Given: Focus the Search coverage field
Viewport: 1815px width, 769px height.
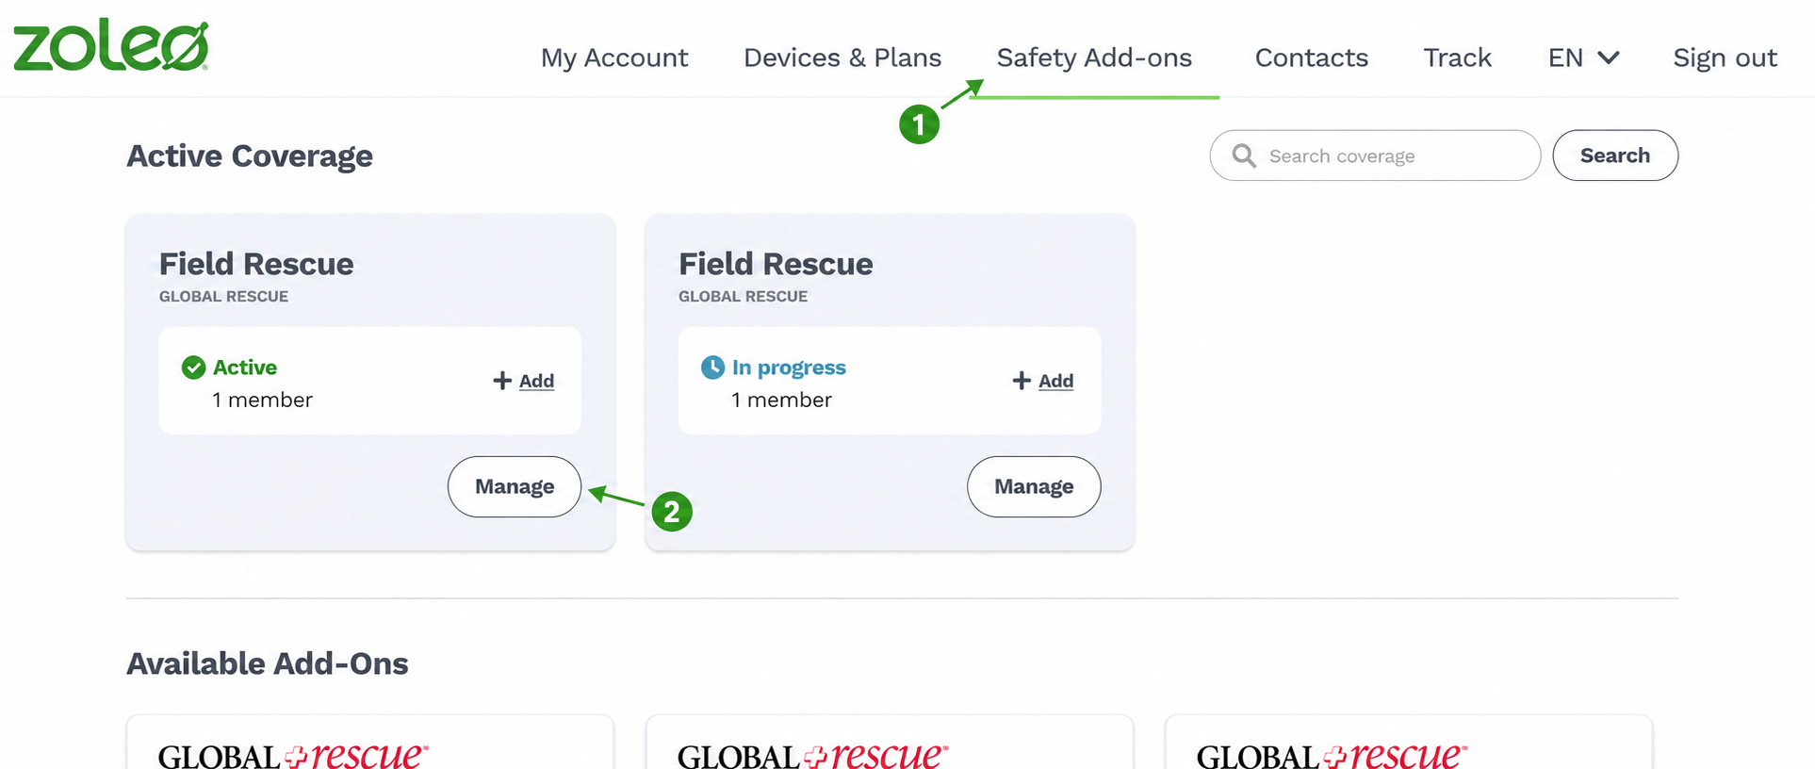Looking at the screenshot, I should [1375, 155].
